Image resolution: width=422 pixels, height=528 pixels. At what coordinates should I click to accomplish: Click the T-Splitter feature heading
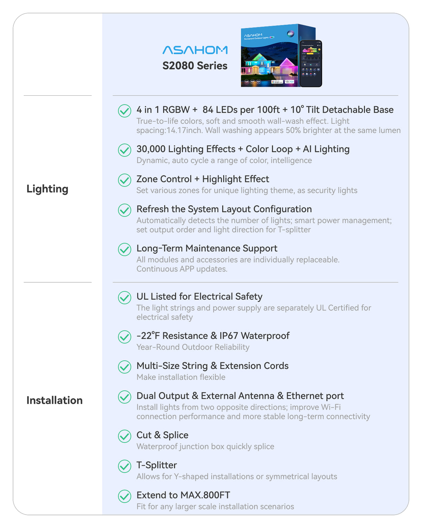coord(156,465)
